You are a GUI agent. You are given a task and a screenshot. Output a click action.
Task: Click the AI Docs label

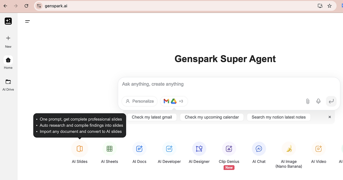pyautogui.click(x=139, y=162)
